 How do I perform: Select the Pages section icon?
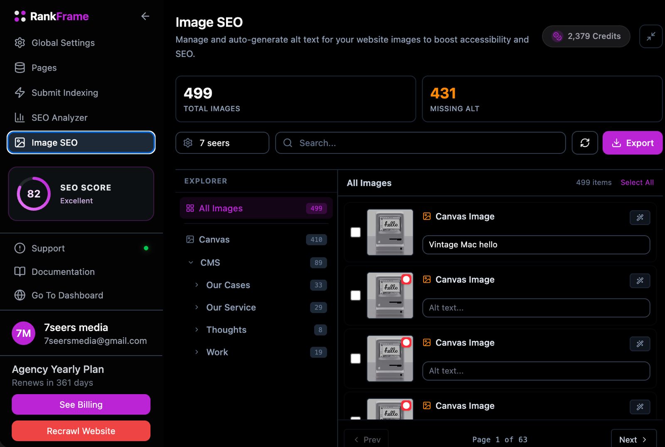pos(20,68)
